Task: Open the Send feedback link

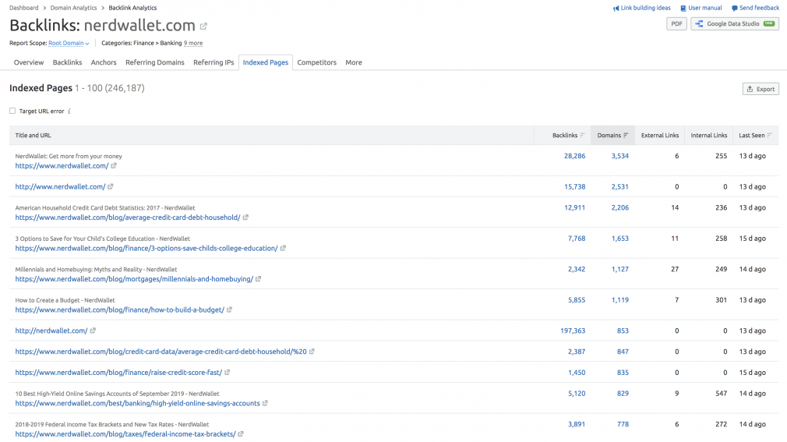Action: coord(759,8)
